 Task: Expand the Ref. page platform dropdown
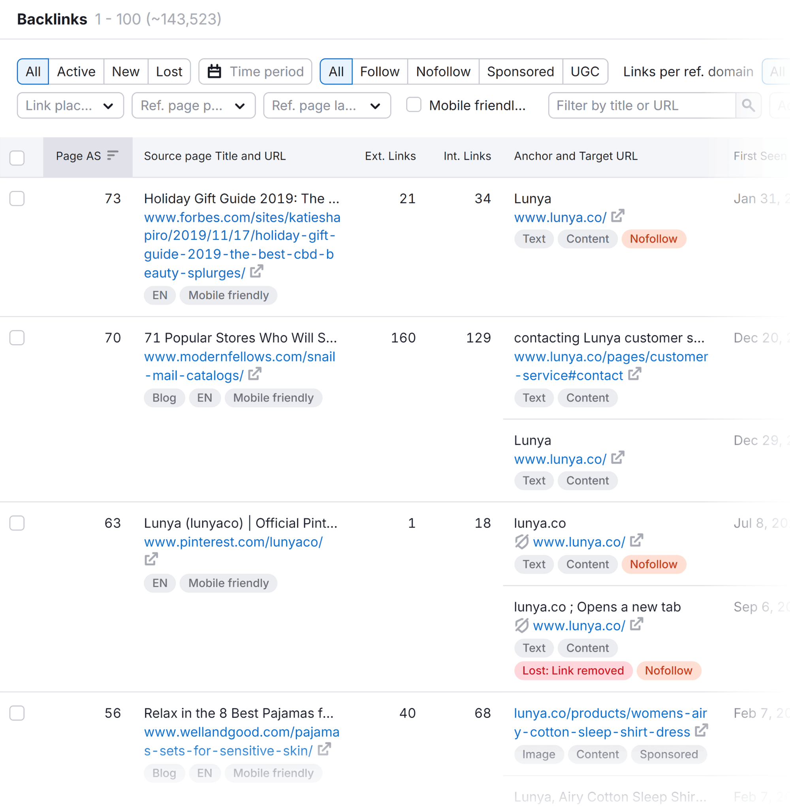coord(193,105)
